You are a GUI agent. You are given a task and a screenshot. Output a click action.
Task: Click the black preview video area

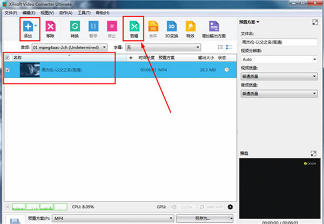pos(280,188)
